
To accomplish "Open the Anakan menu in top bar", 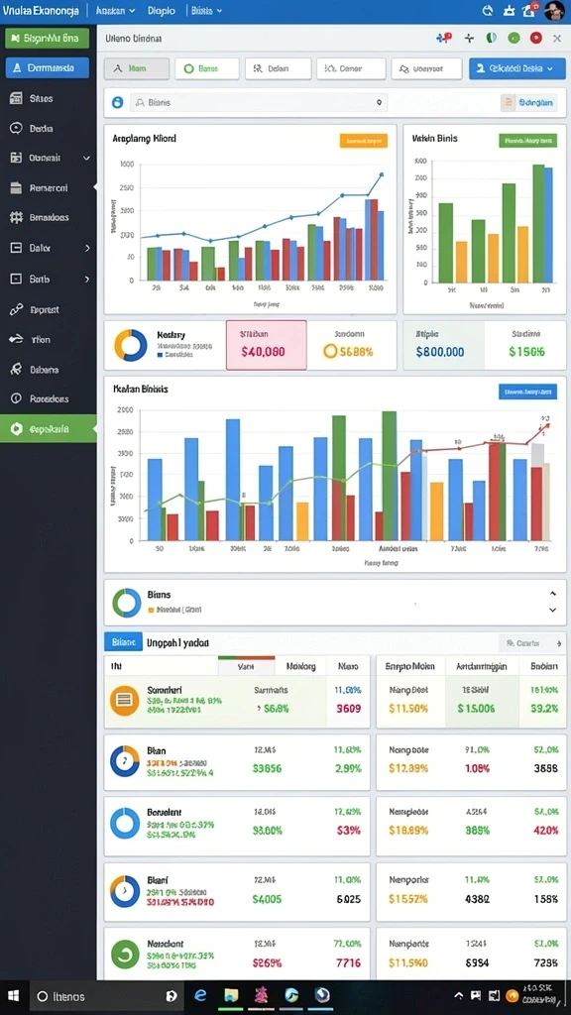I will click(x=115, y=10).
